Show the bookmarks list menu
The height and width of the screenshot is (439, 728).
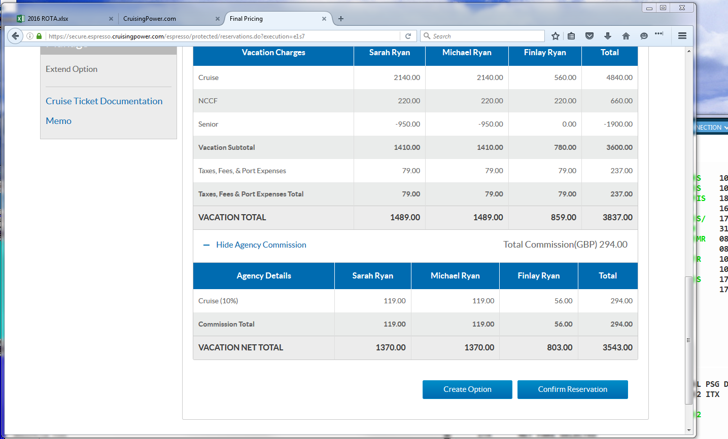pyautogui.click(x=572, y=36)
